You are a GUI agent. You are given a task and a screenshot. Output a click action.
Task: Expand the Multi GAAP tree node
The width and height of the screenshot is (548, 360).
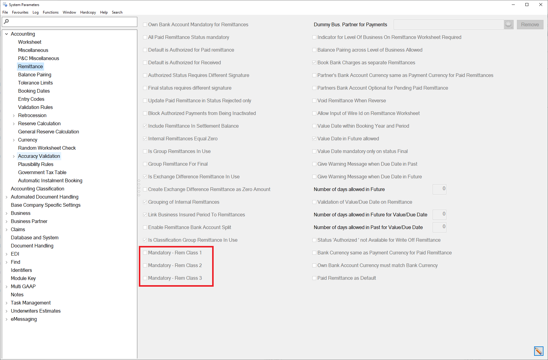click(6, 286)
